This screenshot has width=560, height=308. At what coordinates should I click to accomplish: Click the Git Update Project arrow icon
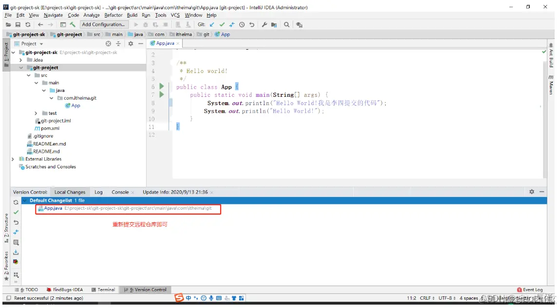(212, 25)
